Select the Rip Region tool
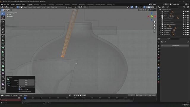 [x=3, y=88]
